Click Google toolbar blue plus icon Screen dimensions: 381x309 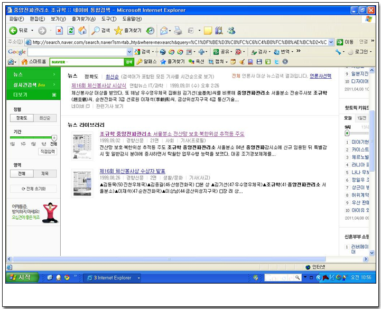point(201,52)
